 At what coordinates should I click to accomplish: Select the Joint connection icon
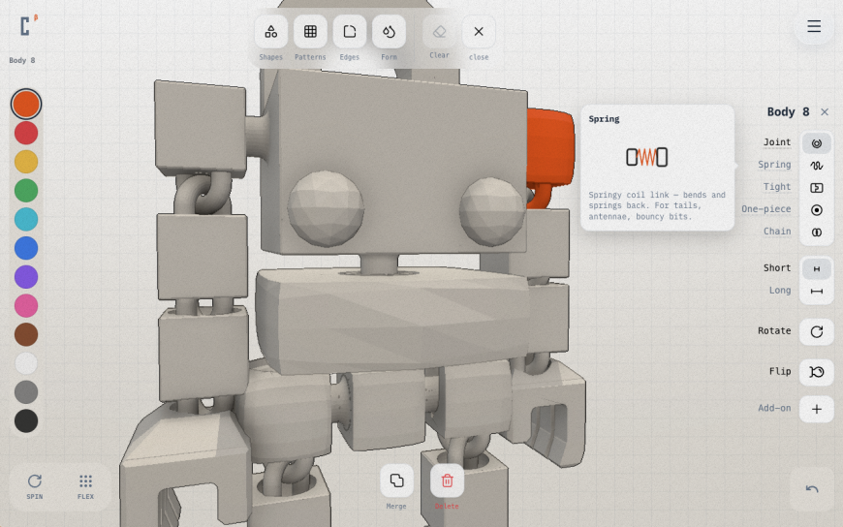click(x=816, y=143)
